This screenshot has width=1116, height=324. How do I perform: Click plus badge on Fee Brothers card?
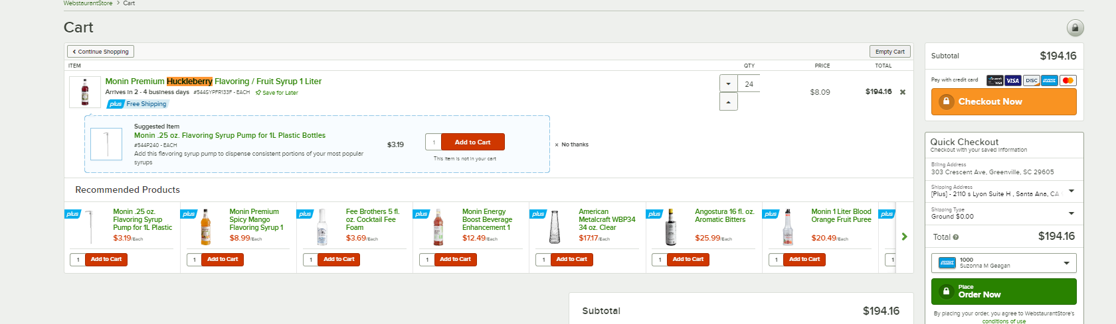point(306,214)
